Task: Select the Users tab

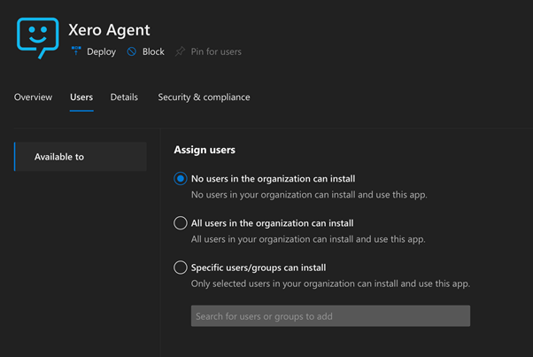Action: tap(81, 97)
